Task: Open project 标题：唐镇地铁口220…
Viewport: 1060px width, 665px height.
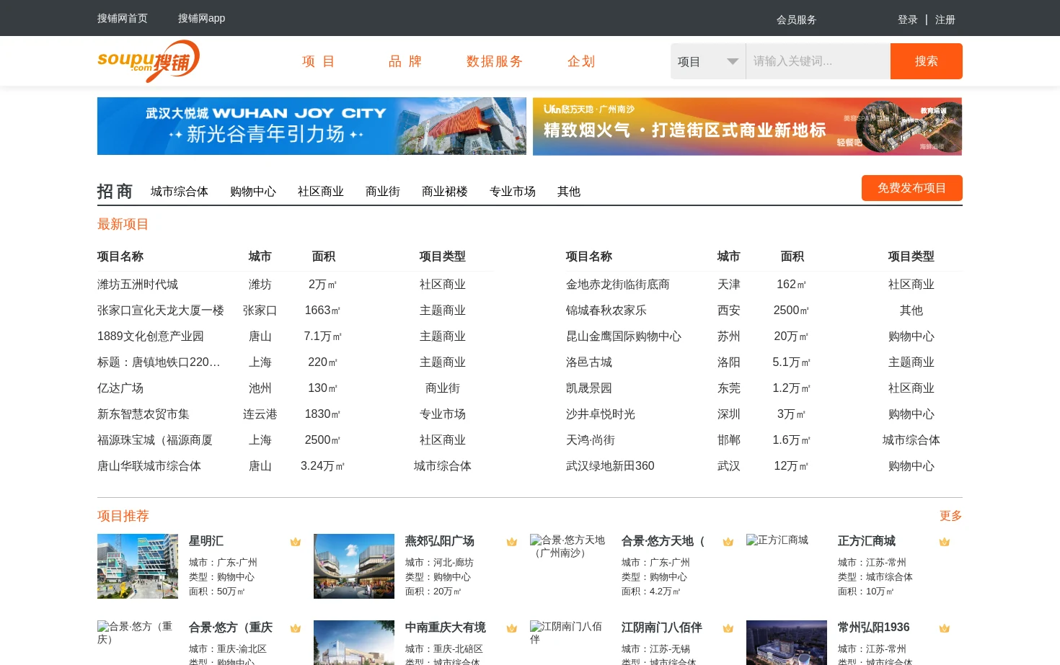Action: click(159, 362)
